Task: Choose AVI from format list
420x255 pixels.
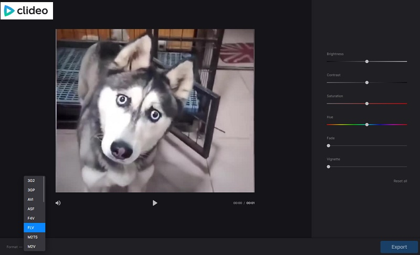Action: [34, 199]
